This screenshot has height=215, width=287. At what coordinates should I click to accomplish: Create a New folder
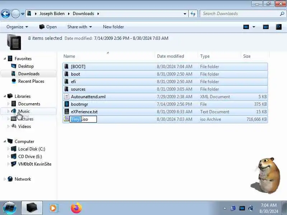click(113, 27)
